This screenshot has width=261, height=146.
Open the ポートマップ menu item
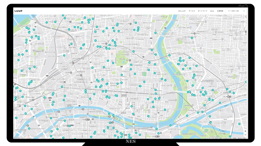(202, 11)
